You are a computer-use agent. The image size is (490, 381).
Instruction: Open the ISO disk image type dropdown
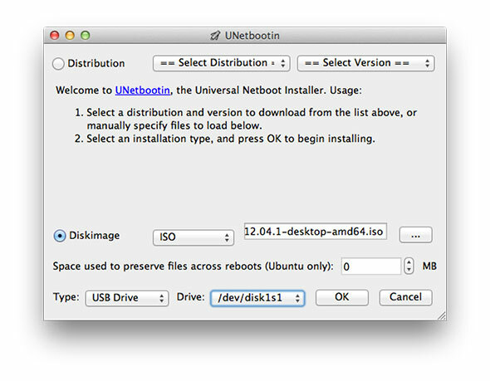pos(194,237)
